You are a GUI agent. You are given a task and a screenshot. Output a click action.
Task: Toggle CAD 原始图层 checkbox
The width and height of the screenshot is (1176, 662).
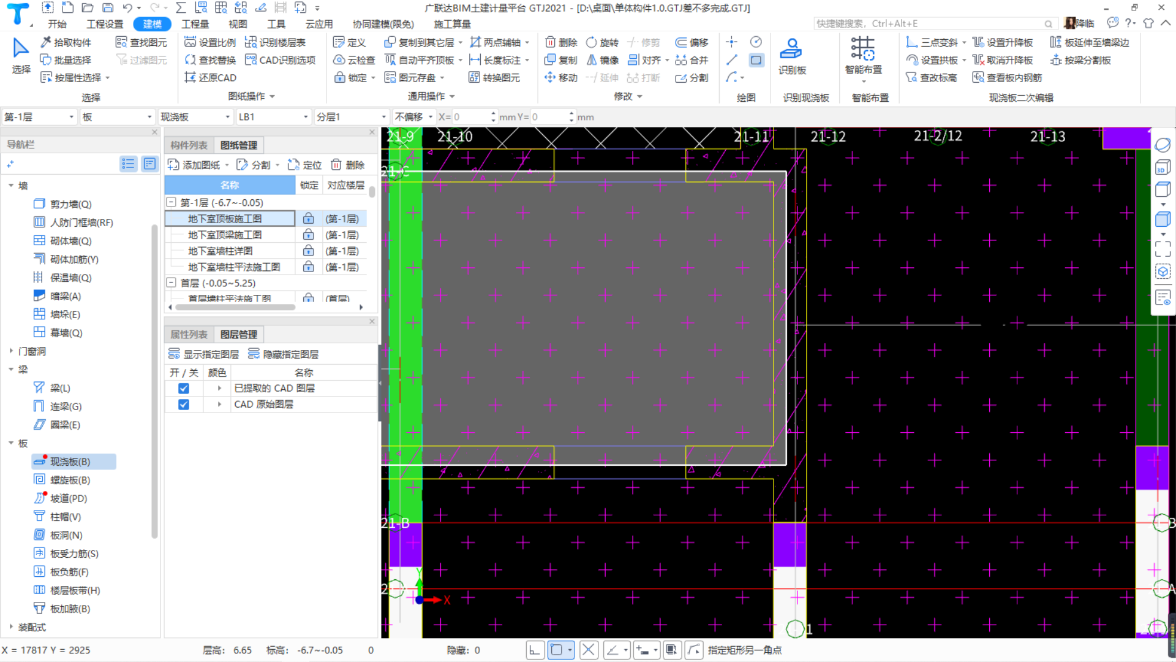183,405
